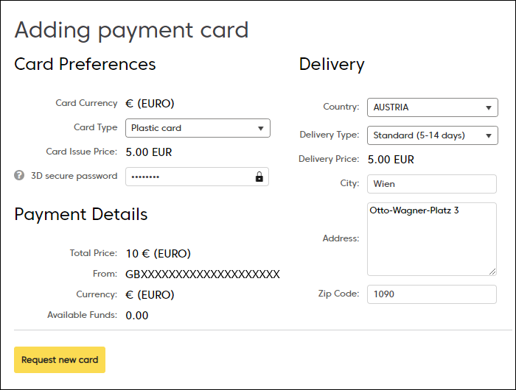This screenshot has height=390, width=516.
Task: Click the Card Issue Price value
Action: coord(149,152)
